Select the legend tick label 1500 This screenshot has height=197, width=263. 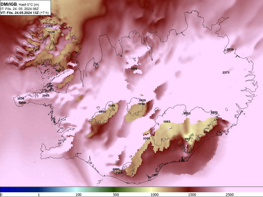tap(192, 195)
